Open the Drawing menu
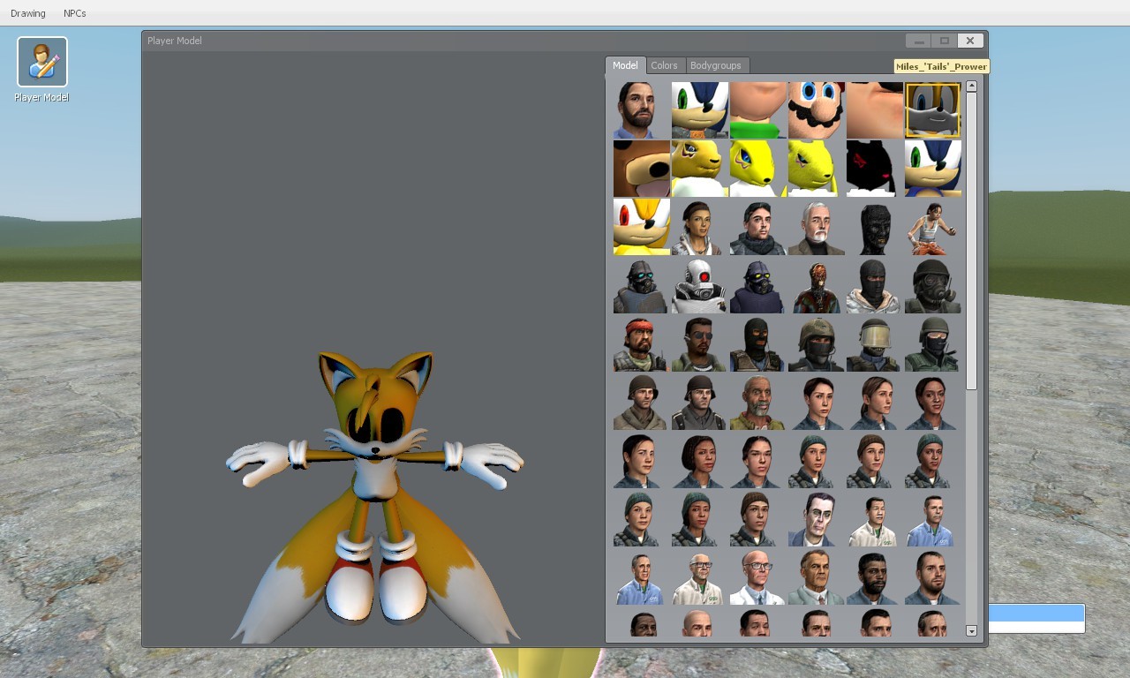This screenshot has height=678, width=1130. [x=28, y=13]
